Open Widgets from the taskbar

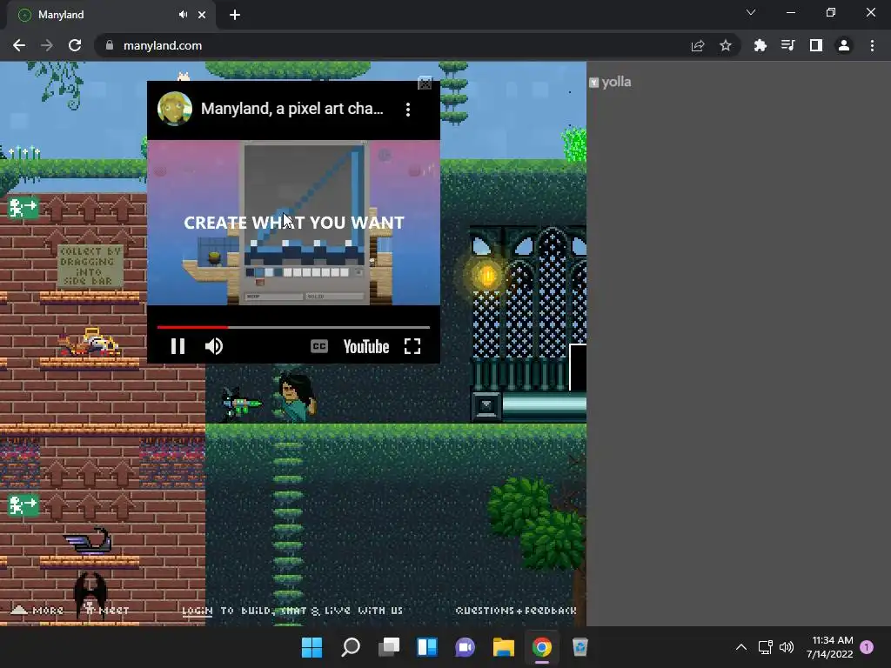point(426,647)
